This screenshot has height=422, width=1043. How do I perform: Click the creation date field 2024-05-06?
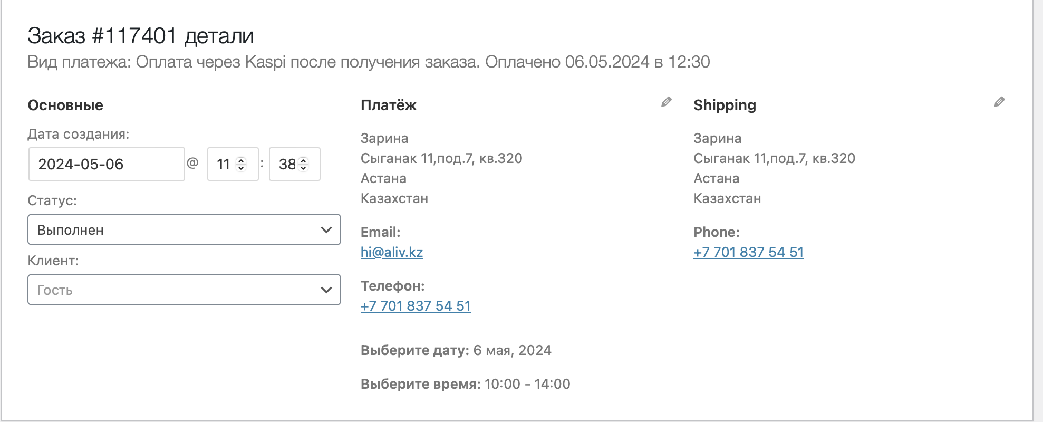click(106, 164)
